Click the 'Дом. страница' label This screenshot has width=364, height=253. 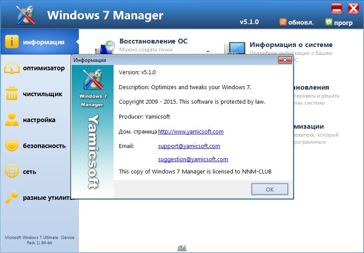coord(138,132)
